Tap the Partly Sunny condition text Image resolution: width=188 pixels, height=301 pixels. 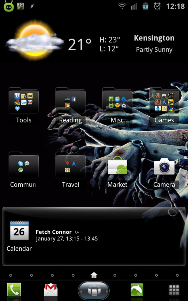(x=154, y=50)
